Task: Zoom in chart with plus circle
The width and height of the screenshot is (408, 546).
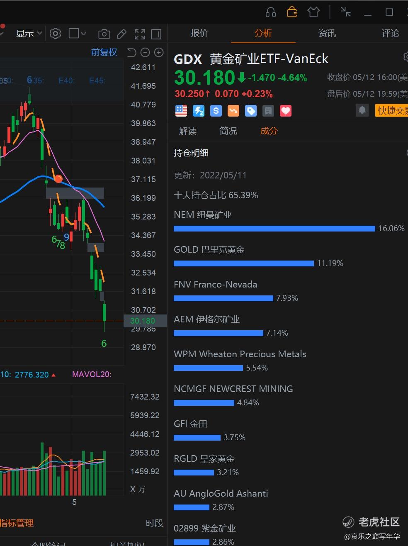Action: pos(159,52)
